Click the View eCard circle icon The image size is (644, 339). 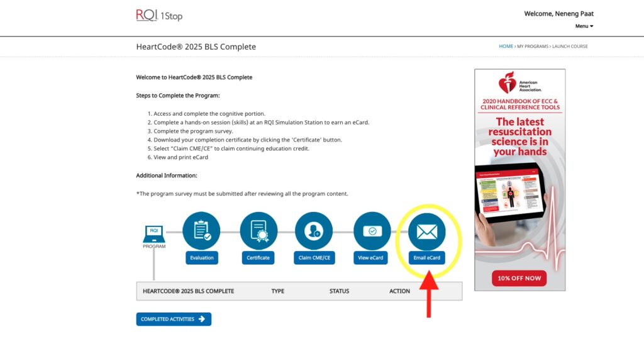pos(372,231)
